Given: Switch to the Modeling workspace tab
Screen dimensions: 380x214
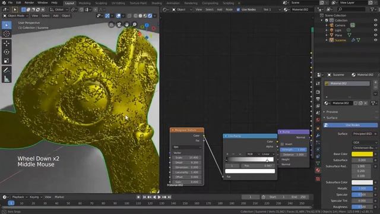Looking at the screenshot, I should pyautogui.click(x=84, y=3).
